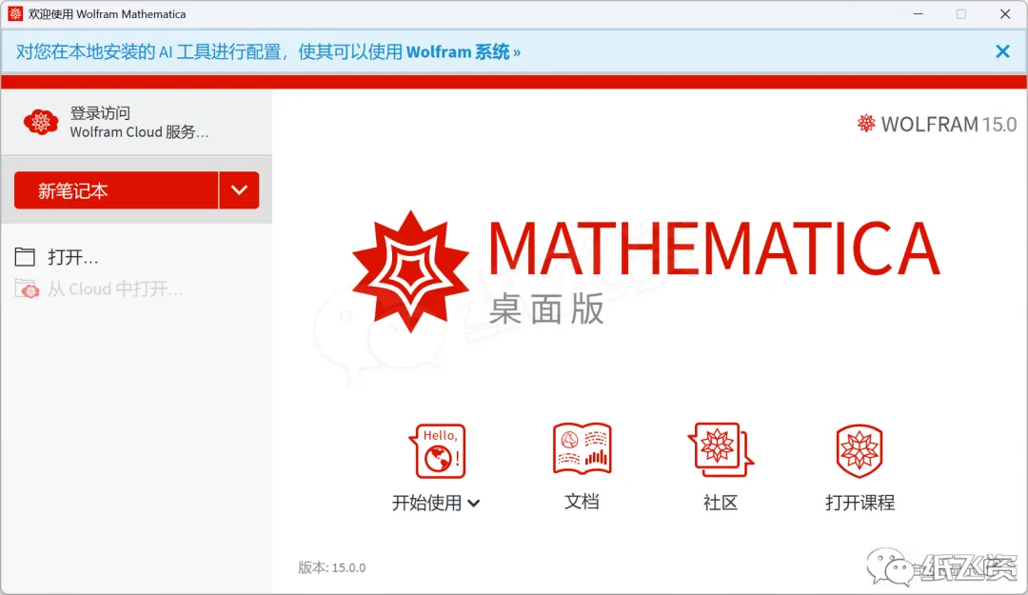This screenshot has width=1028, height=595.
Task: Click the Mathematica spikey logo
Action: point(410,271)
